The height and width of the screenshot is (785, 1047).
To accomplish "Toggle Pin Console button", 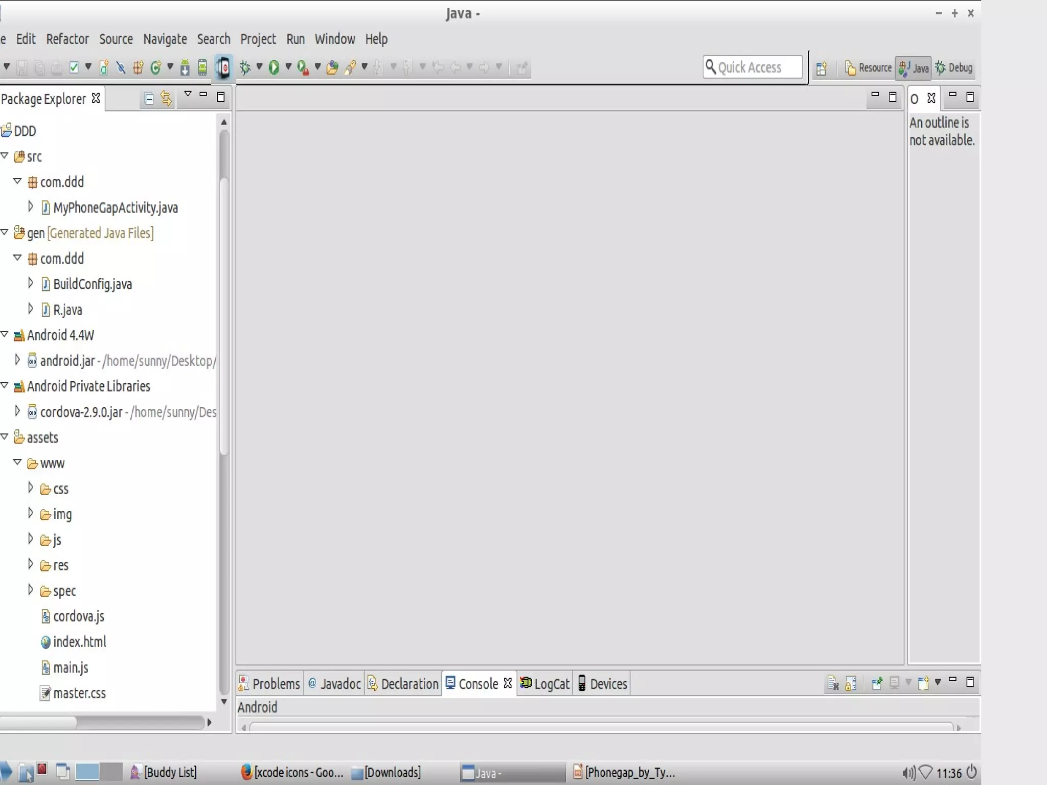I will [877, 683].
